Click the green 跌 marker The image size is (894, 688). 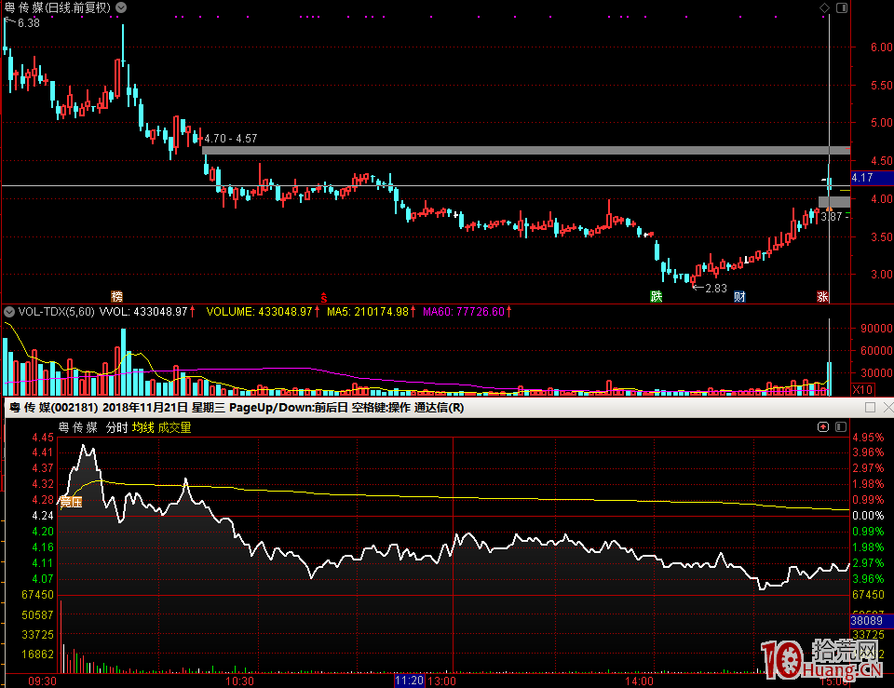[657, 296]
